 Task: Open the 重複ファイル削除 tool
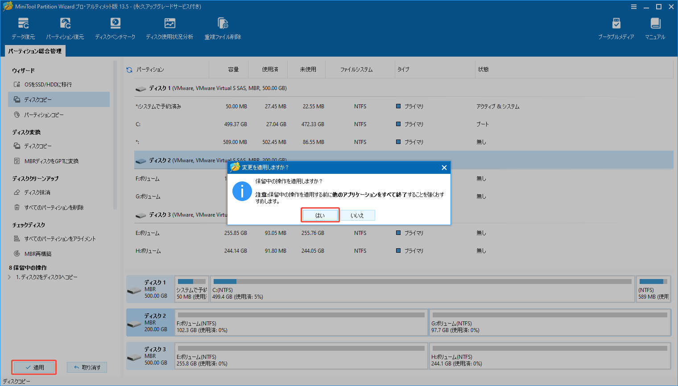tap(222, 27)
